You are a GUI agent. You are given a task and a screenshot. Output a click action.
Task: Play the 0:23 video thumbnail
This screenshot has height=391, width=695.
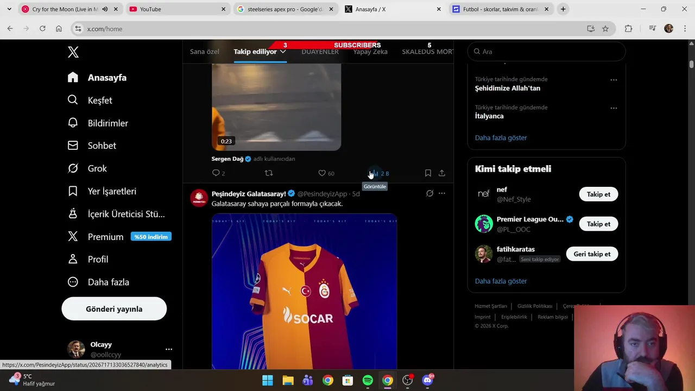pos(276,107)
